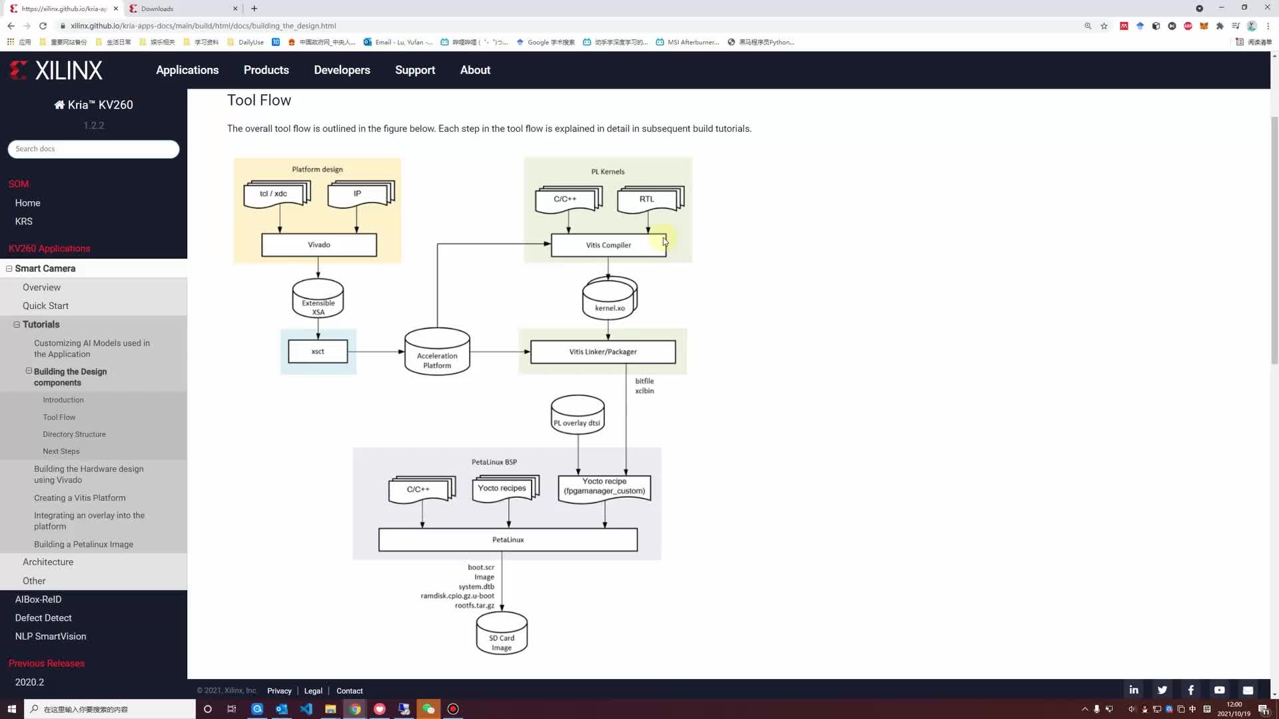Viewport: 1279px width, 719px height.
Task: Open Legal footer link
Action: click(x=313, y=691)
